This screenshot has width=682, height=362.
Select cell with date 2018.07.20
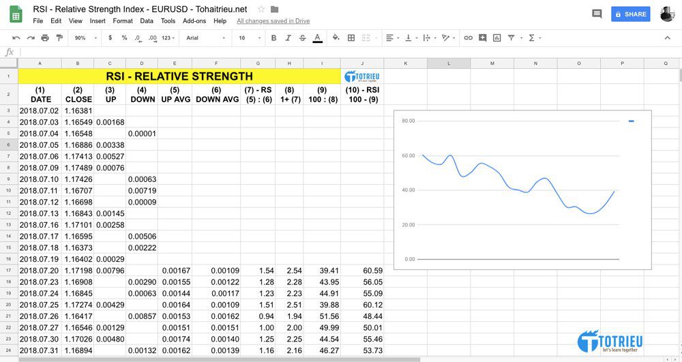coord(40,270)
